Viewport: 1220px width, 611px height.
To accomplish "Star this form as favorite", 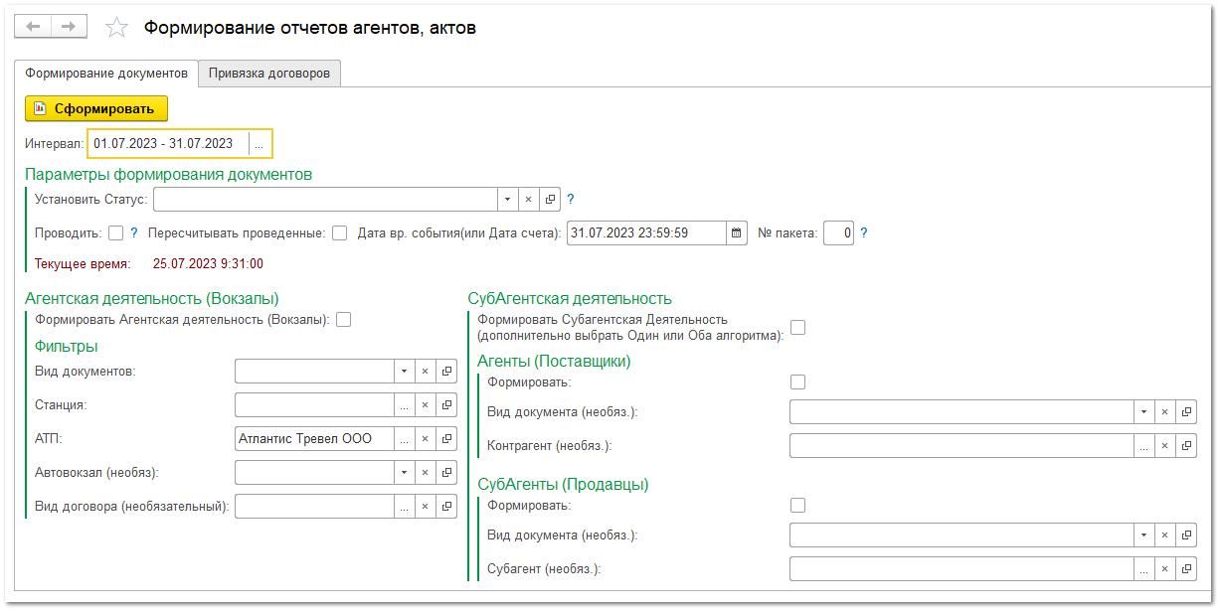I will (116, 27).
